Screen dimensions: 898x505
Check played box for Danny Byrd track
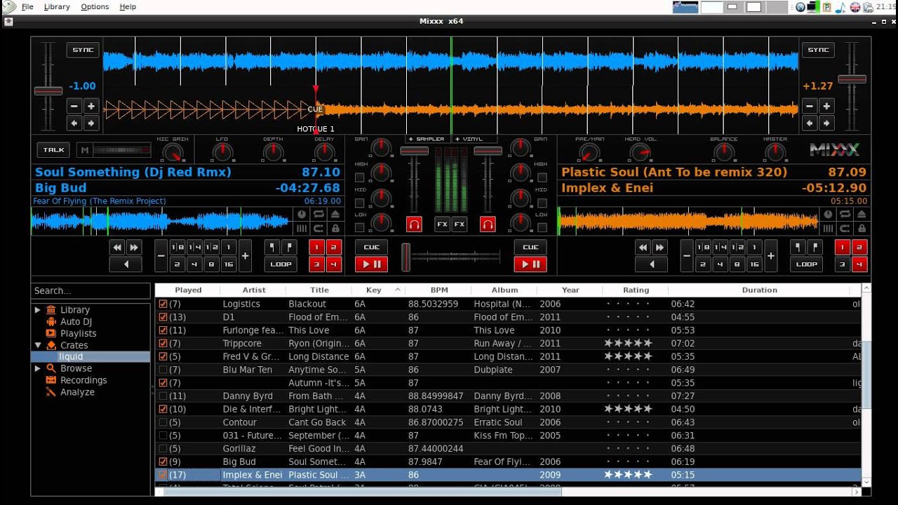pos(163,396)
